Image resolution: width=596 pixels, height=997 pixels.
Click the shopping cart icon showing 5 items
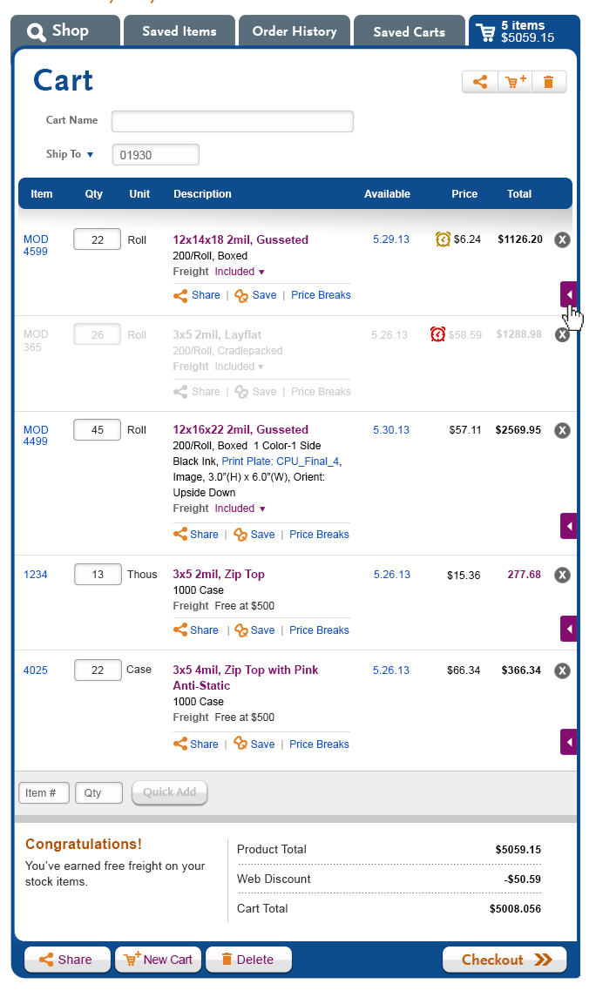[485, 32]
